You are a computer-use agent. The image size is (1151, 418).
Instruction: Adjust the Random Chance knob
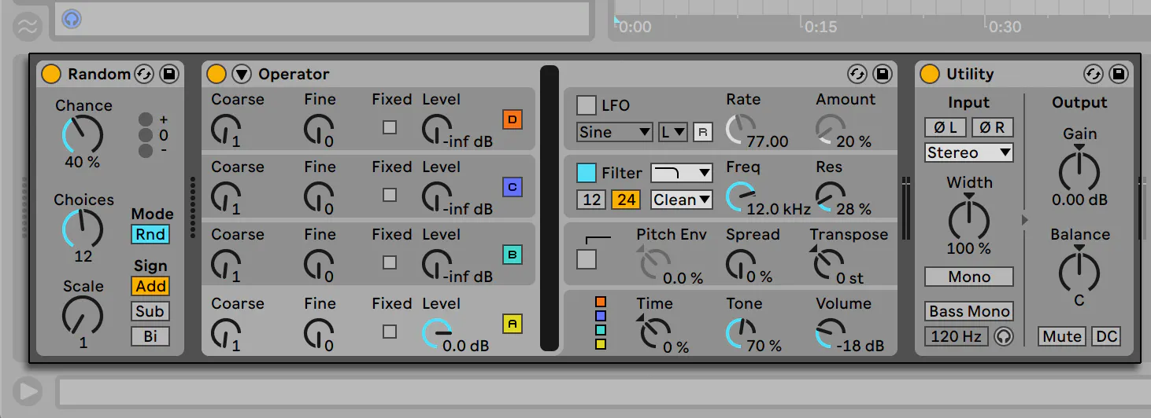point(83,134)
